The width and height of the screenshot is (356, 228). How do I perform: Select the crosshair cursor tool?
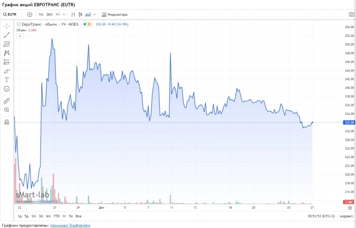pos(7,26)
